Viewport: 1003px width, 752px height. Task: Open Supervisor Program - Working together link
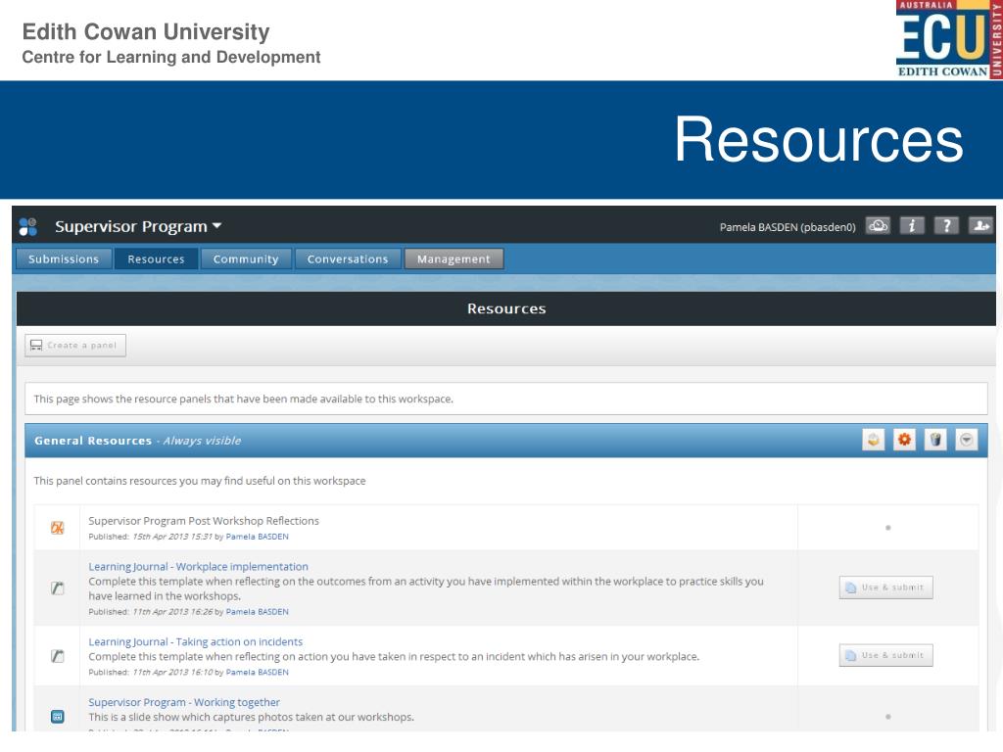tap(184, 702)
